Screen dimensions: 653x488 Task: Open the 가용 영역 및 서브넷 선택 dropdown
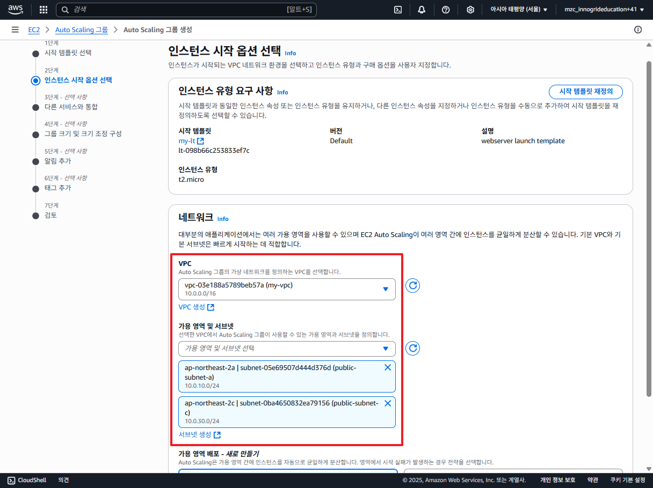click(287, 349)
